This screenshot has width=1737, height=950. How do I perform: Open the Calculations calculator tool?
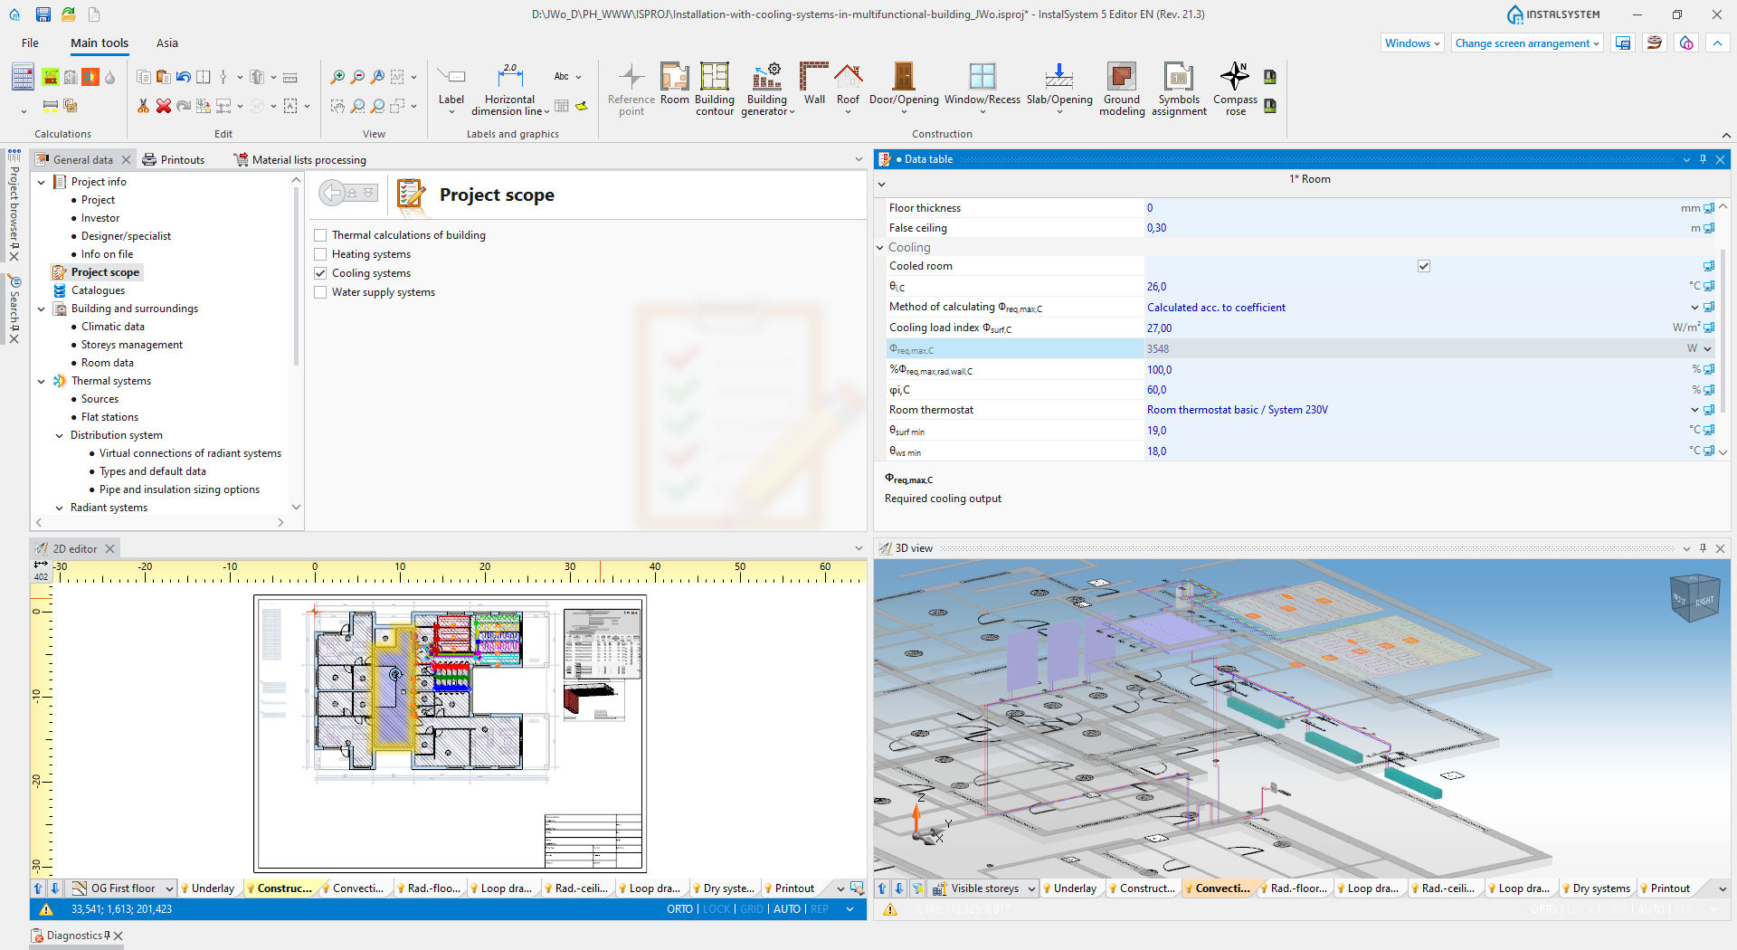(23, 78)
